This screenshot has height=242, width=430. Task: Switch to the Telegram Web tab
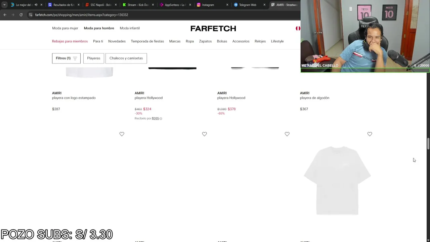[248, 5]
